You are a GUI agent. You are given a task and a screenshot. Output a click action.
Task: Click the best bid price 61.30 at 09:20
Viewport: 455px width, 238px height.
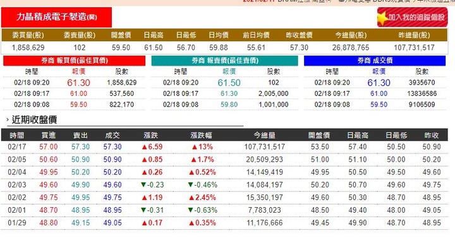78,83
